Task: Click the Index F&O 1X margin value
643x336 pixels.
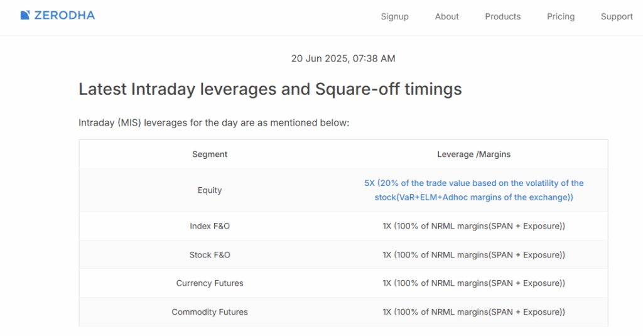Action: click(x=473, y=226)
